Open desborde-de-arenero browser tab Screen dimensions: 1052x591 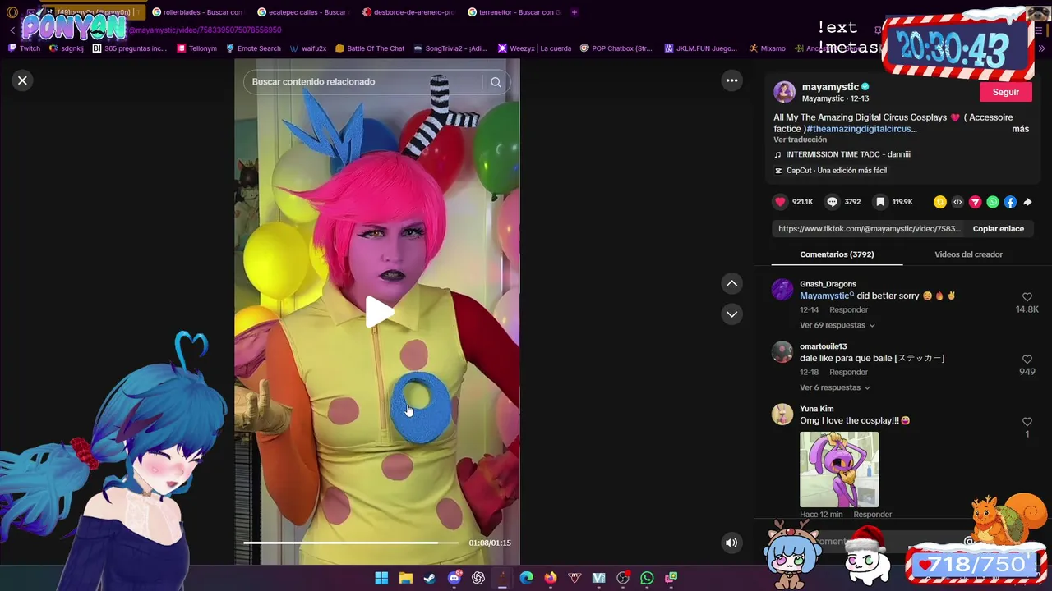408,12
